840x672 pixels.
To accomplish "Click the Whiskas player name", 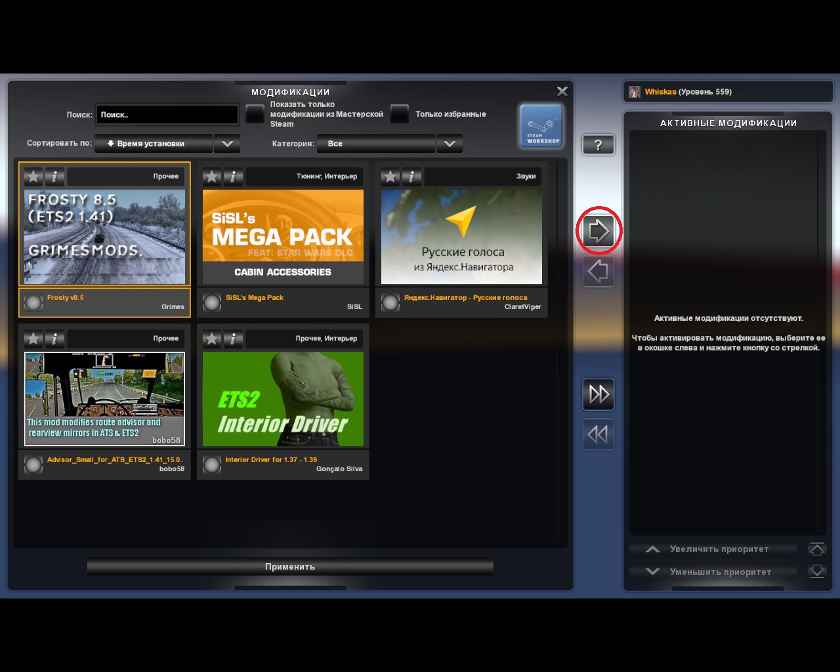I will [660, 92].
